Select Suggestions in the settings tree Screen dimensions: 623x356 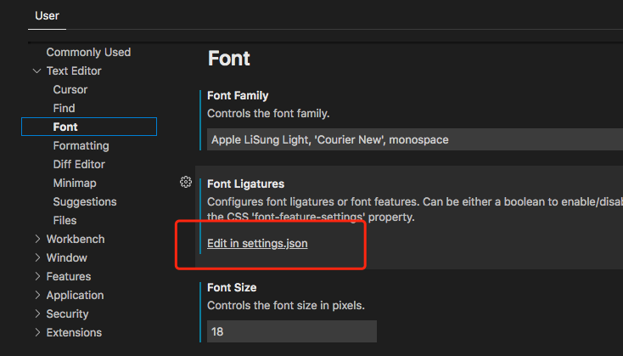tap(85, 202)
